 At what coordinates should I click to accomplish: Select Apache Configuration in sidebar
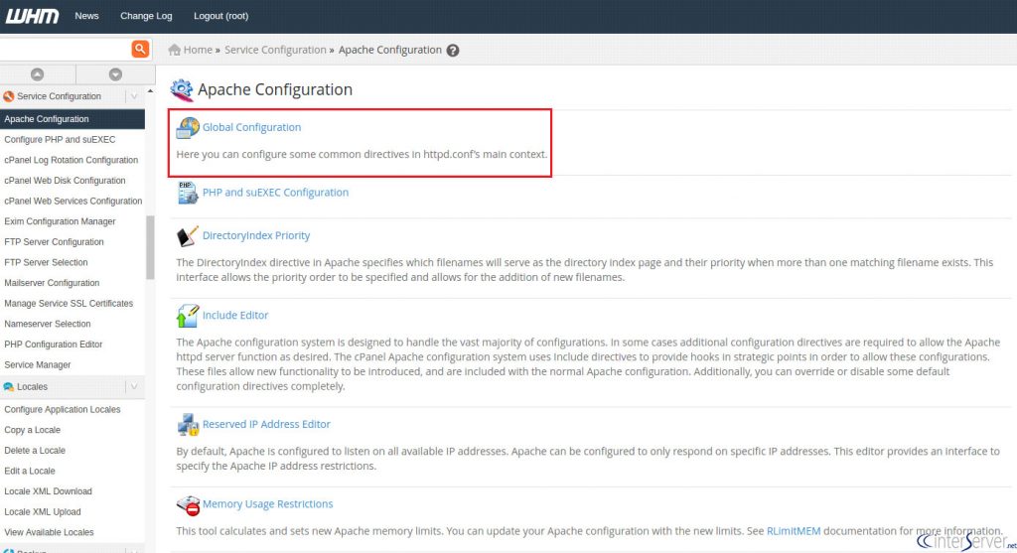click(x=72, y=119)
